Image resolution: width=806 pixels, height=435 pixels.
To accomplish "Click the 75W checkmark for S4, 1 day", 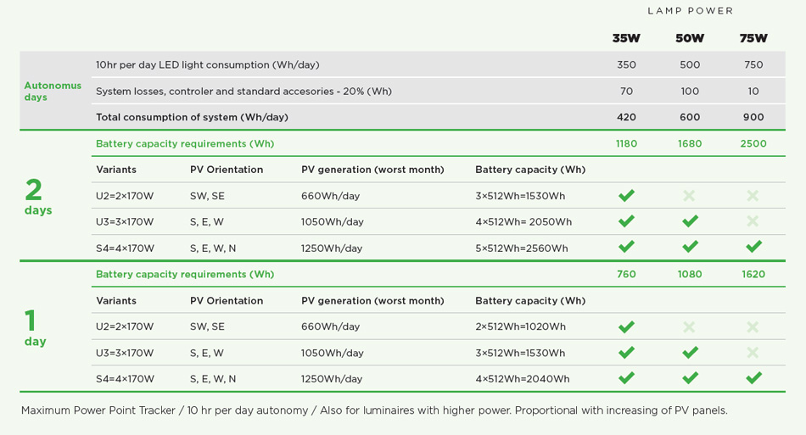I will click(x=753, y=378).
